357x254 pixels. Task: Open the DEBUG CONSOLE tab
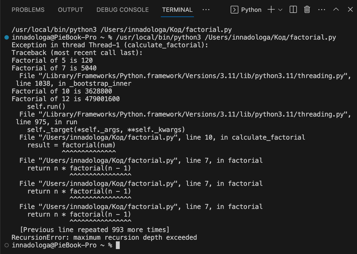122,10
